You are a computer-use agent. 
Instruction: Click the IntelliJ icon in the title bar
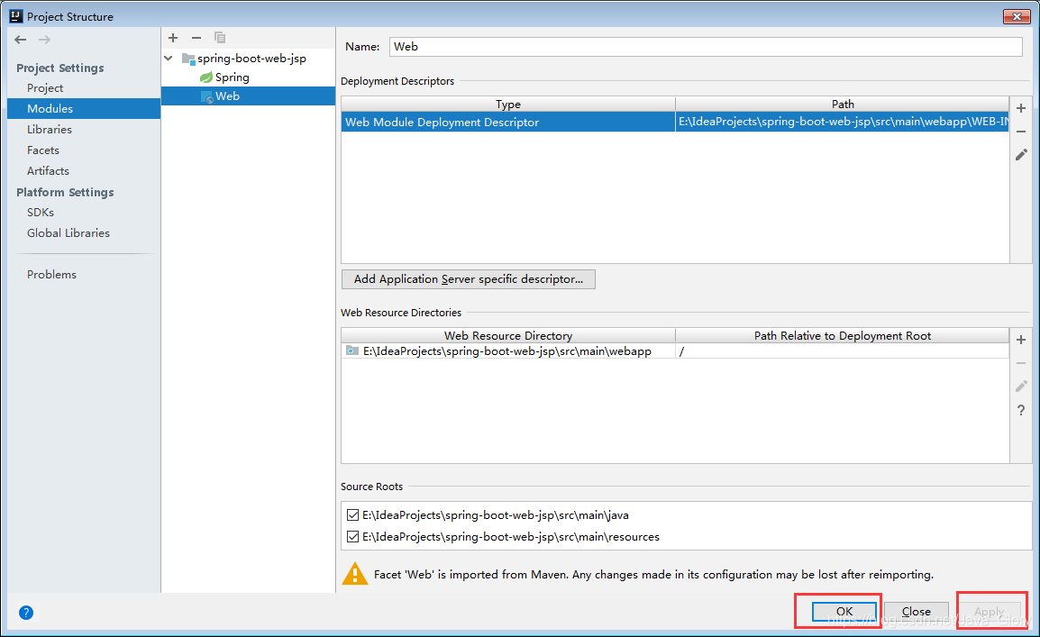16,16
